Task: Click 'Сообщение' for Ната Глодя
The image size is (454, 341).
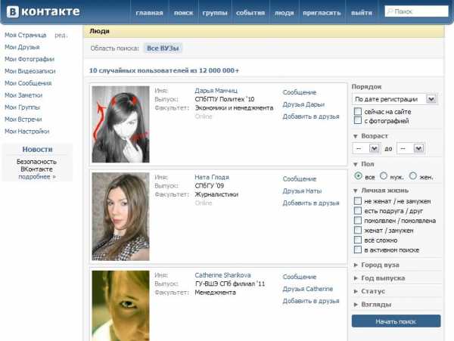Action: tap(300, 178)
